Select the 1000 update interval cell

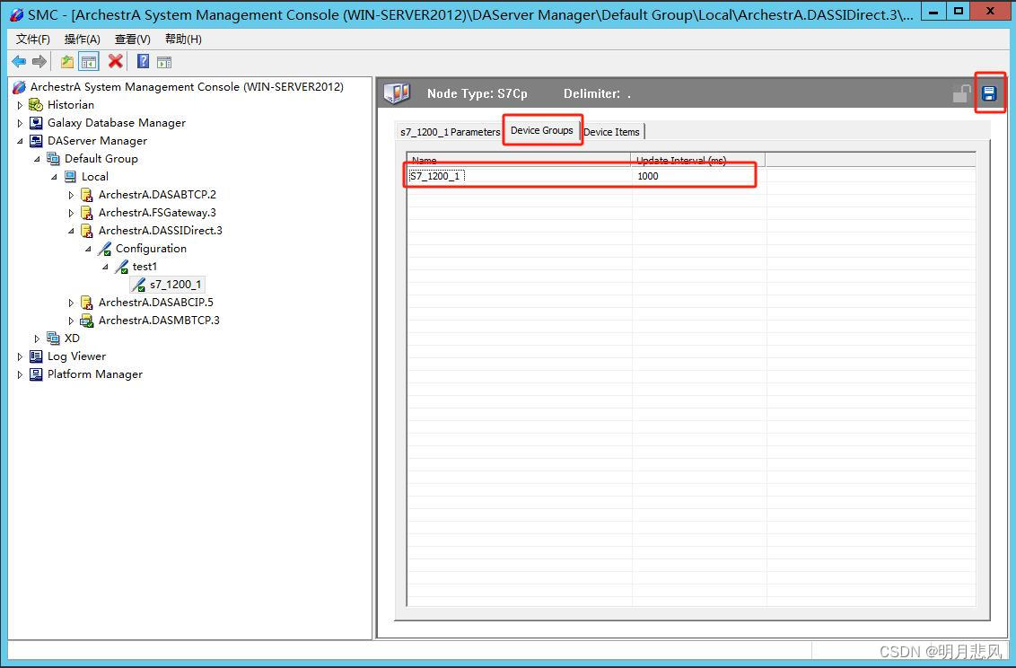pos(698,176)
